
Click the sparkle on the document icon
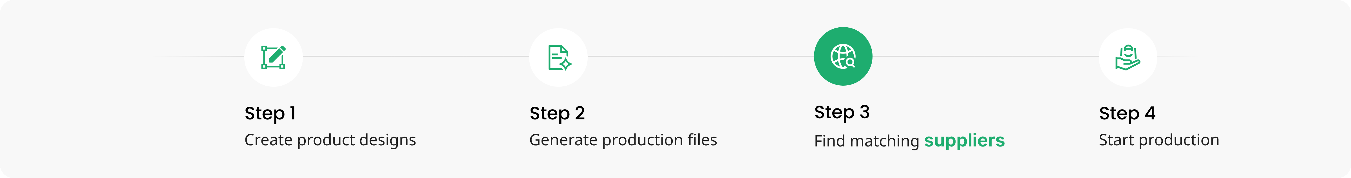[x=565, y=64]
